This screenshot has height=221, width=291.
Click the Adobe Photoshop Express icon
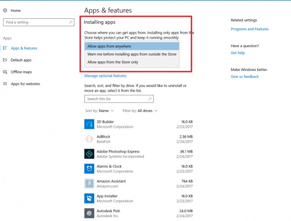89,154
